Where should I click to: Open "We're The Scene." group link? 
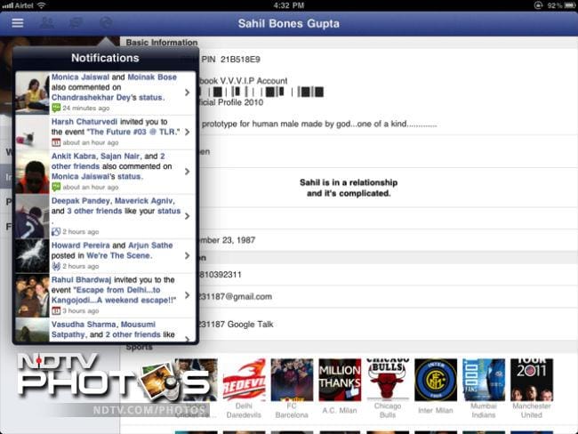tap(119, 255)
